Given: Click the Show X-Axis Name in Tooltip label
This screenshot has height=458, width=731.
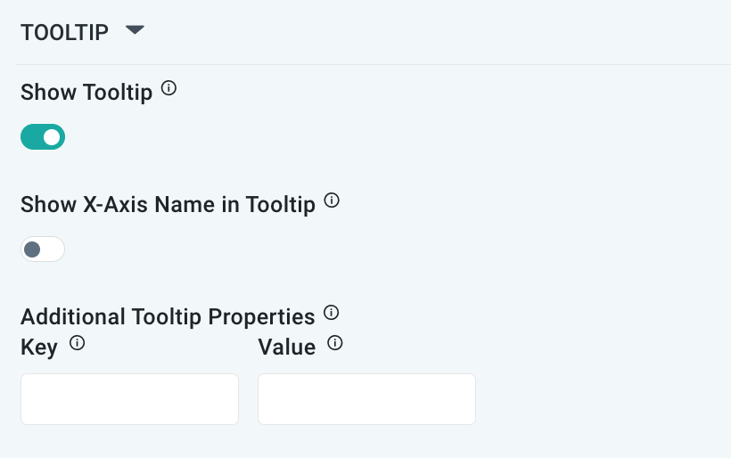Looking at the screenshot, I should [168, 205].
